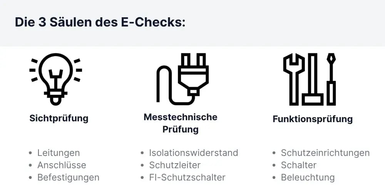Click the Schutzleiter list item

[175, 165]
